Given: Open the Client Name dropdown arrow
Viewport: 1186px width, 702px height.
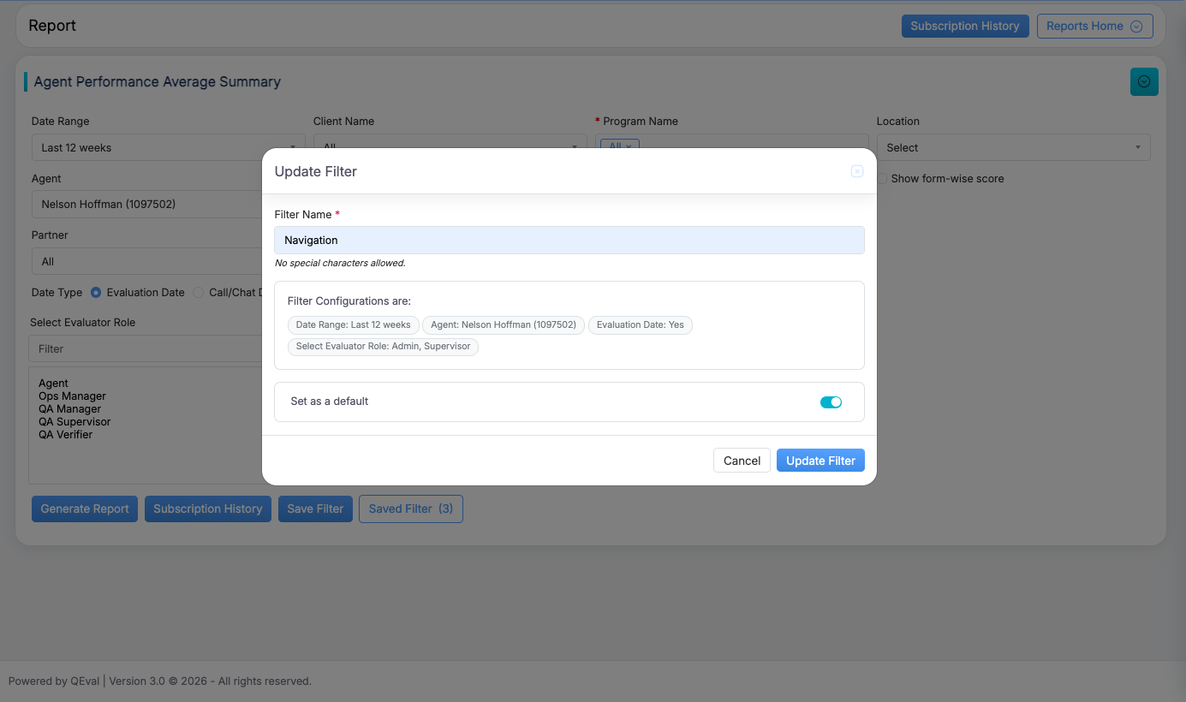Looking at the screenshot, I should [575, 147].
